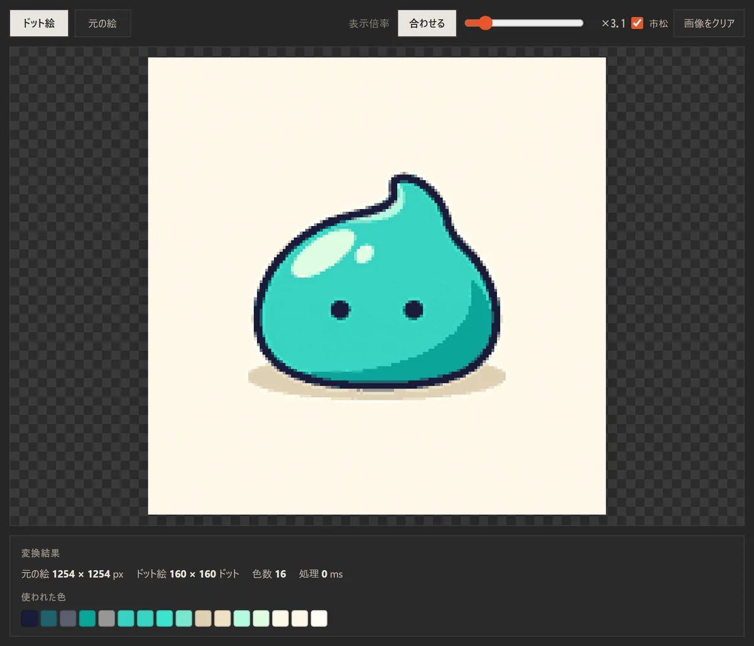
Task: Click the slime pixel art image
Action: pyautogui.click(x=377, y=286)
